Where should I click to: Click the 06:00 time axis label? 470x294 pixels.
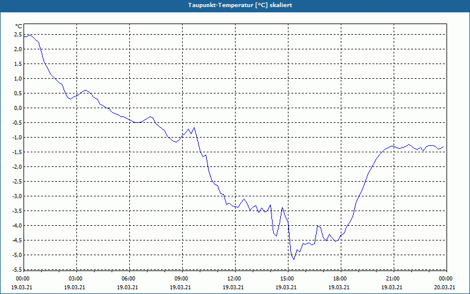[129, 279]
